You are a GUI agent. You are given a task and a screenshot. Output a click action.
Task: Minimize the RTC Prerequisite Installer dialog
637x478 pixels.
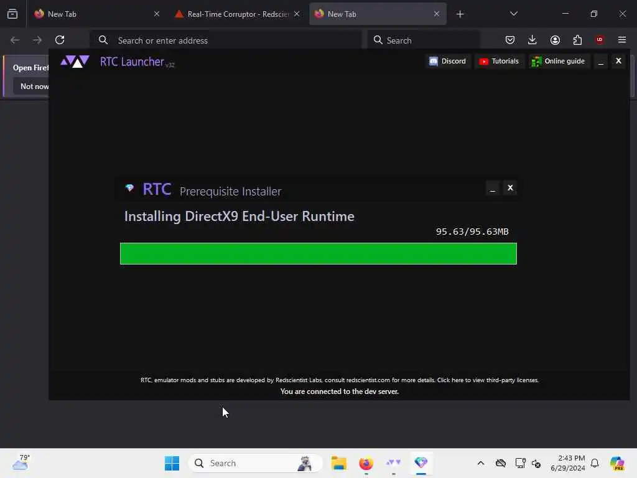[493, 188]
